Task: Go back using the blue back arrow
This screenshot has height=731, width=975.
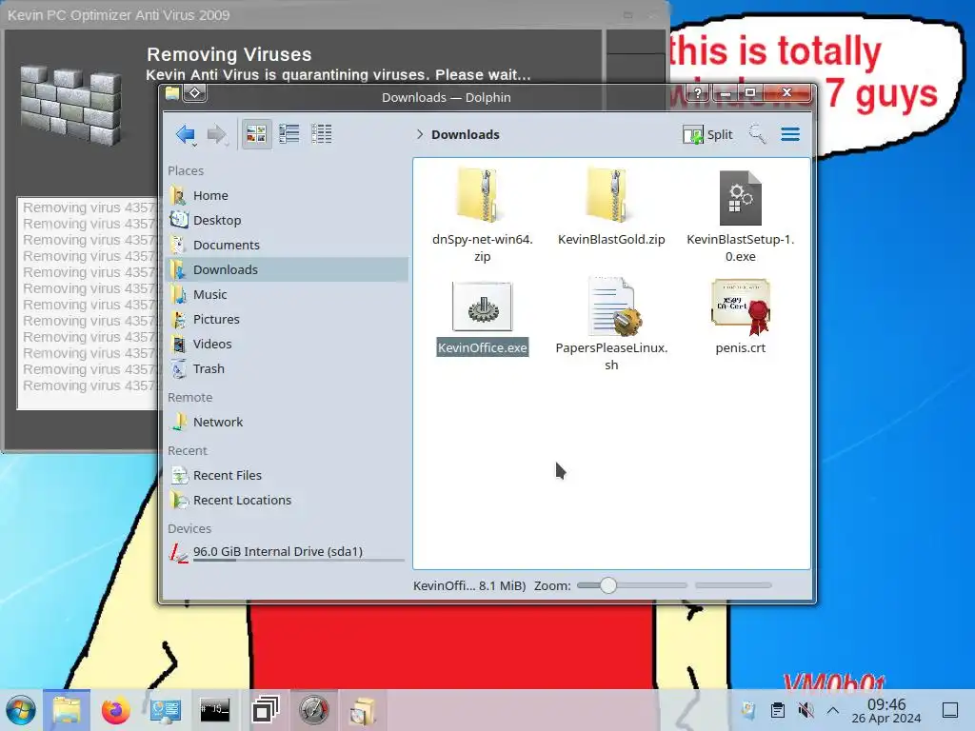Action: pos(186,133)
